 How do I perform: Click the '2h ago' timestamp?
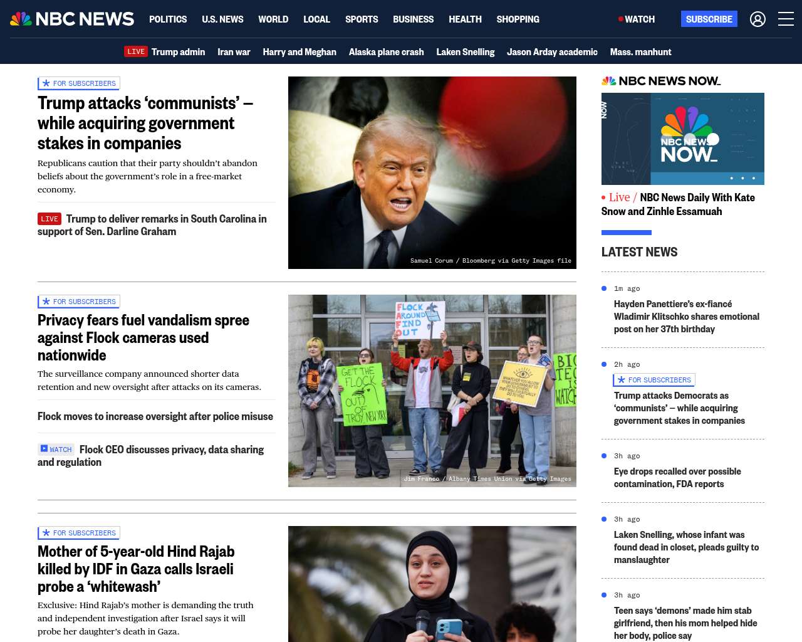627,364
